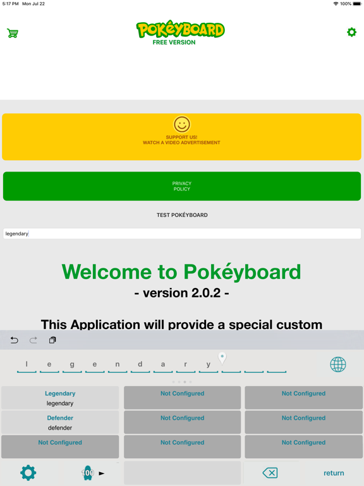Select the letter slot 'r'

click(186, 365)
